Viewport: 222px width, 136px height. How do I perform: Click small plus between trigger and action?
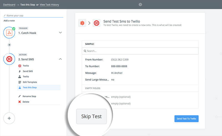tap(9, 45)
